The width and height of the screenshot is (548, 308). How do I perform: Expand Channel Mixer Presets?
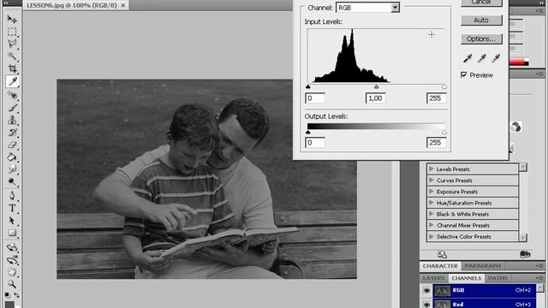pyautogui.click(x=432, y=225)
